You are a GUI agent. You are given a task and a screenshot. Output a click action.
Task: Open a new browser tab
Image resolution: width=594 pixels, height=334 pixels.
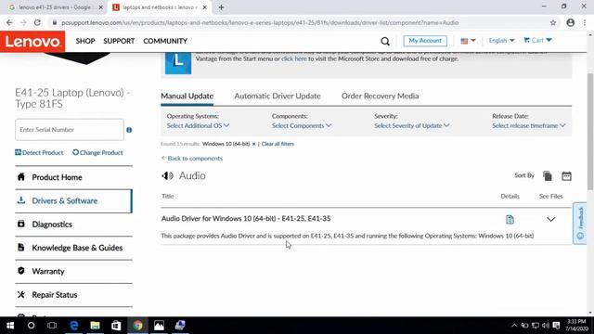click(221, 7)
